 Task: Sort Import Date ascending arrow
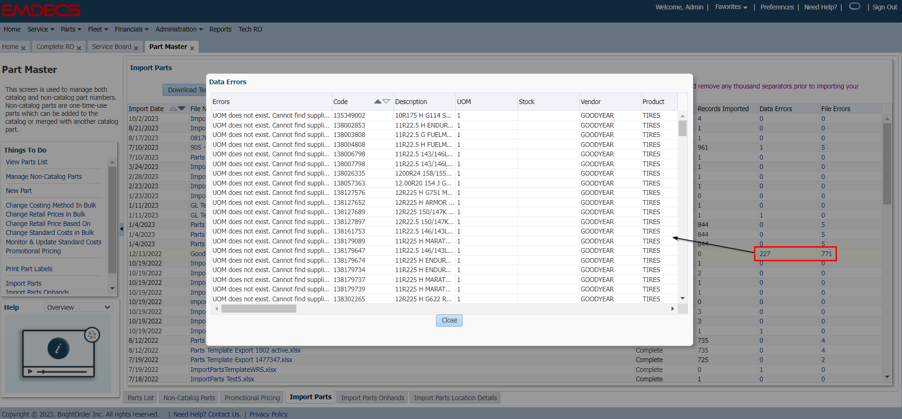tap(173, 109)
